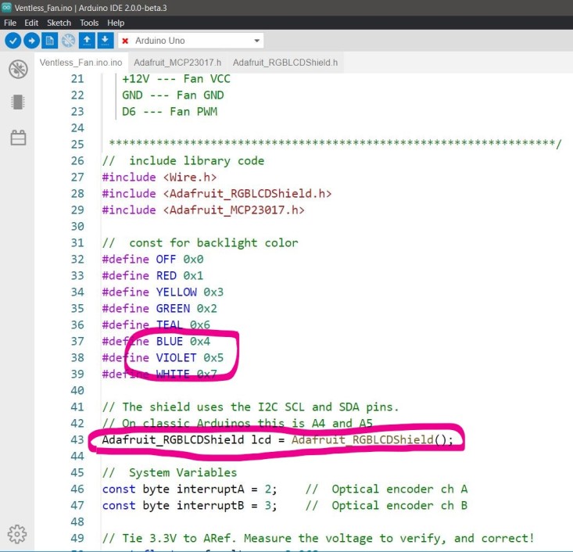Click the 'Tie 3.3V to ARef' comment line
The image size is (573, 552).
[318, 538]
